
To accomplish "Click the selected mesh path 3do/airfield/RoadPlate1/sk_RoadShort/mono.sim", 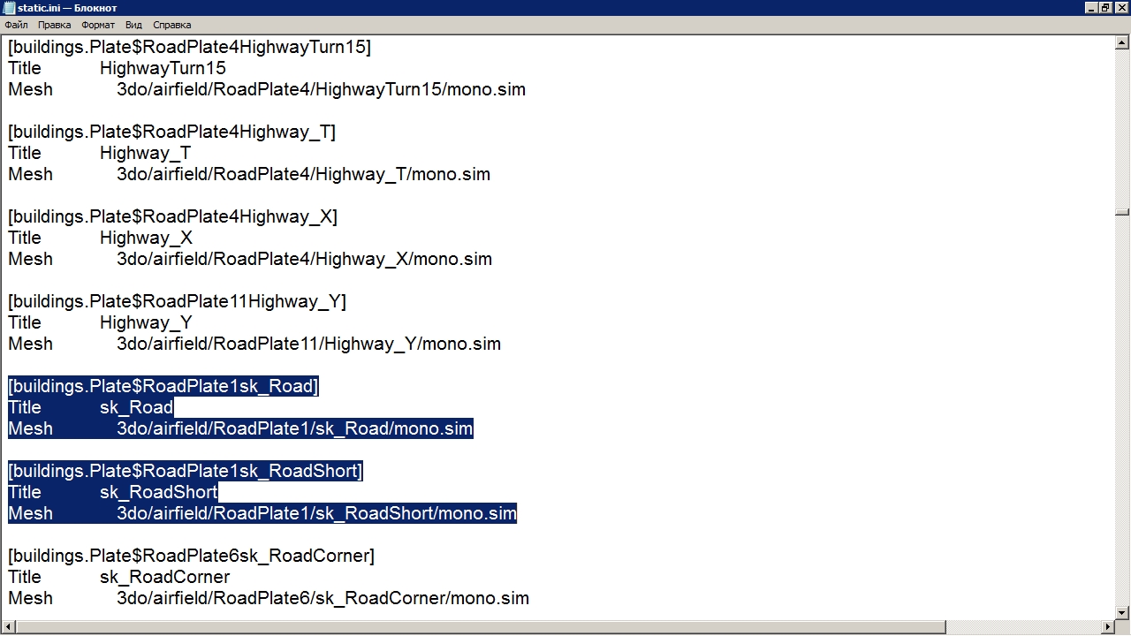I will click(316, 513).
